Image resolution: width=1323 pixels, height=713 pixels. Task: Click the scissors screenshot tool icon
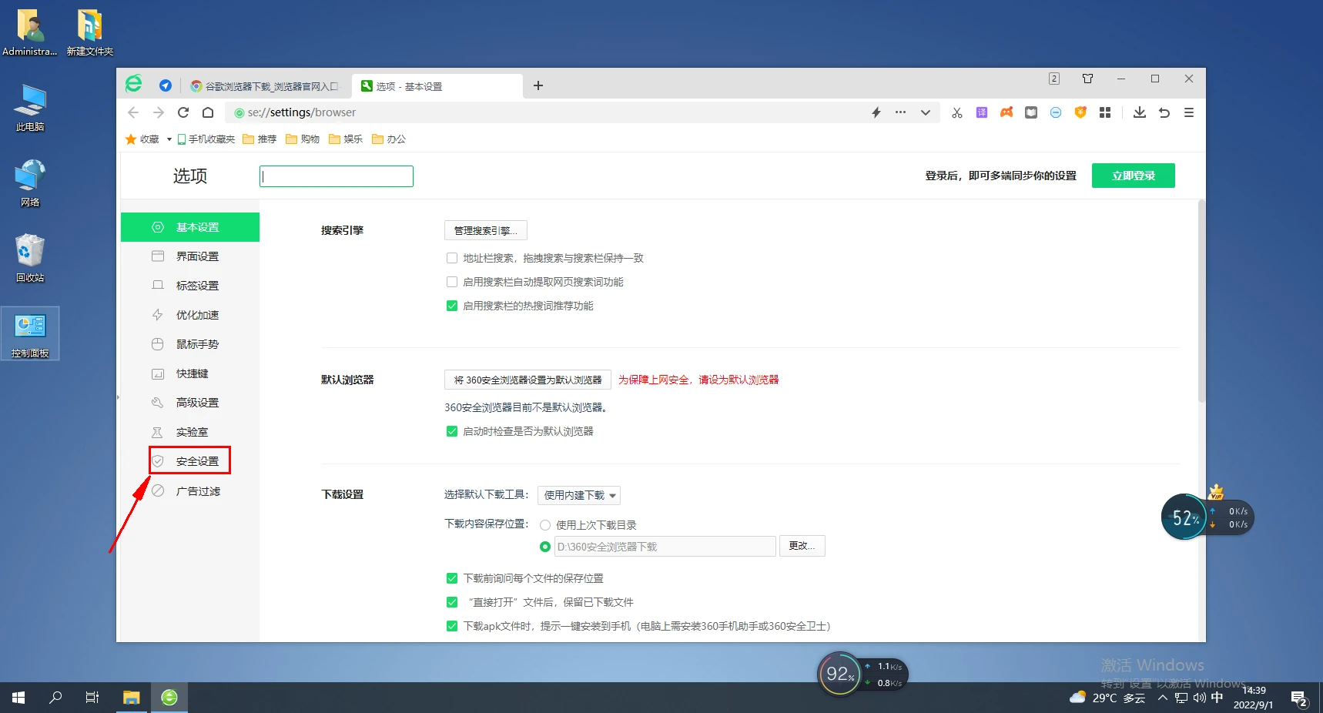pyautogui.click(x=957, y=112)
